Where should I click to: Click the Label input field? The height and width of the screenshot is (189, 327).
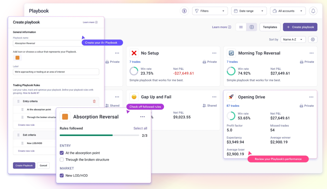[x=56, y=72]
